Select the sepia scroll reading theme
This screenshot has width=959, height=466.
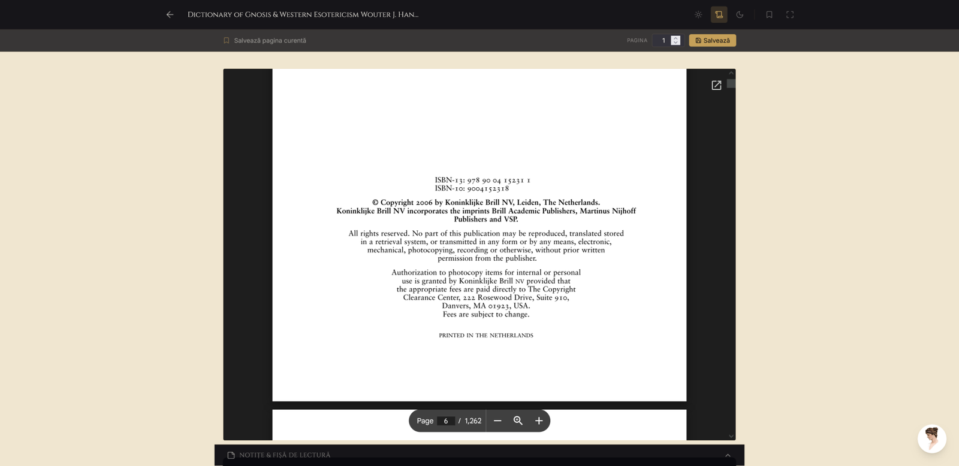pyautogui.click(x=719, y=14)
